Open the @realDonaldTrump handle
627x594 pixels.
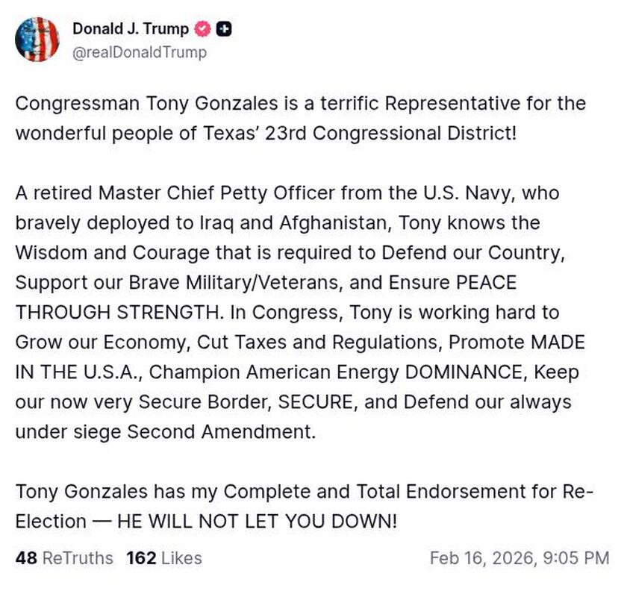tap(139, 53)
